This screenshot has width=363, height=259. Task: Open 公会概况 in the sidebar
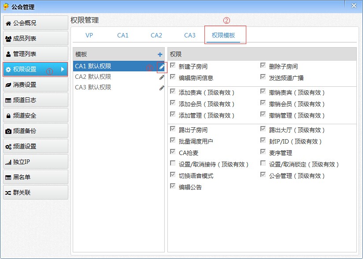point(36,22)
